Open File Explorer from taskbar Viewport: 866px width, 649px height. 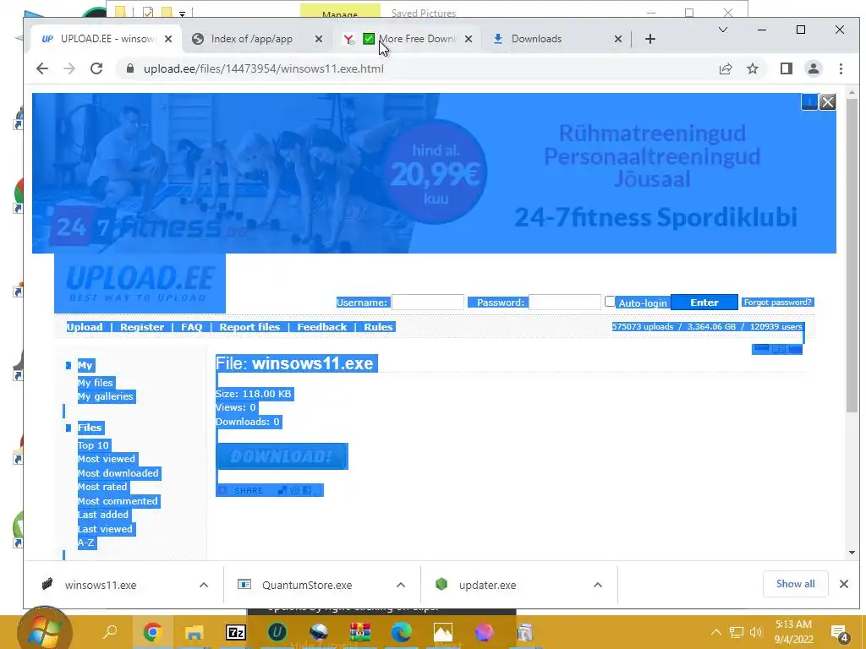[x=194, y=632]
